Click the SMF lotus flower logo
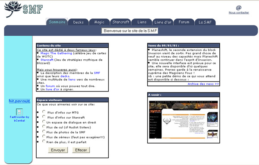Image resolution: width=259 pixels, height=165 pixels. tap(13, 9)
